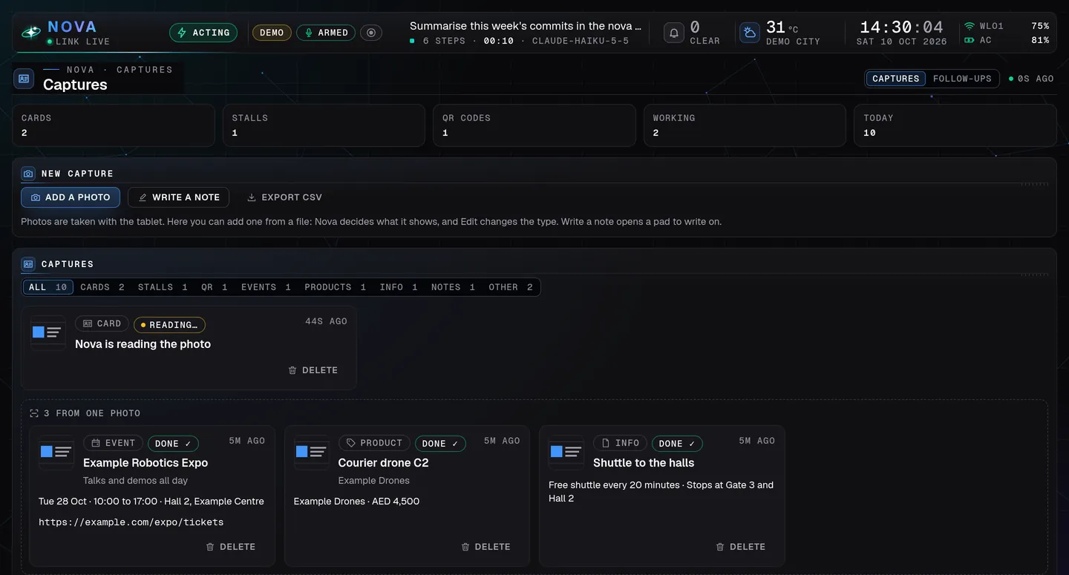Delete the 'Nova is reading the photo' capture
1069x575 pixels.
313,370
